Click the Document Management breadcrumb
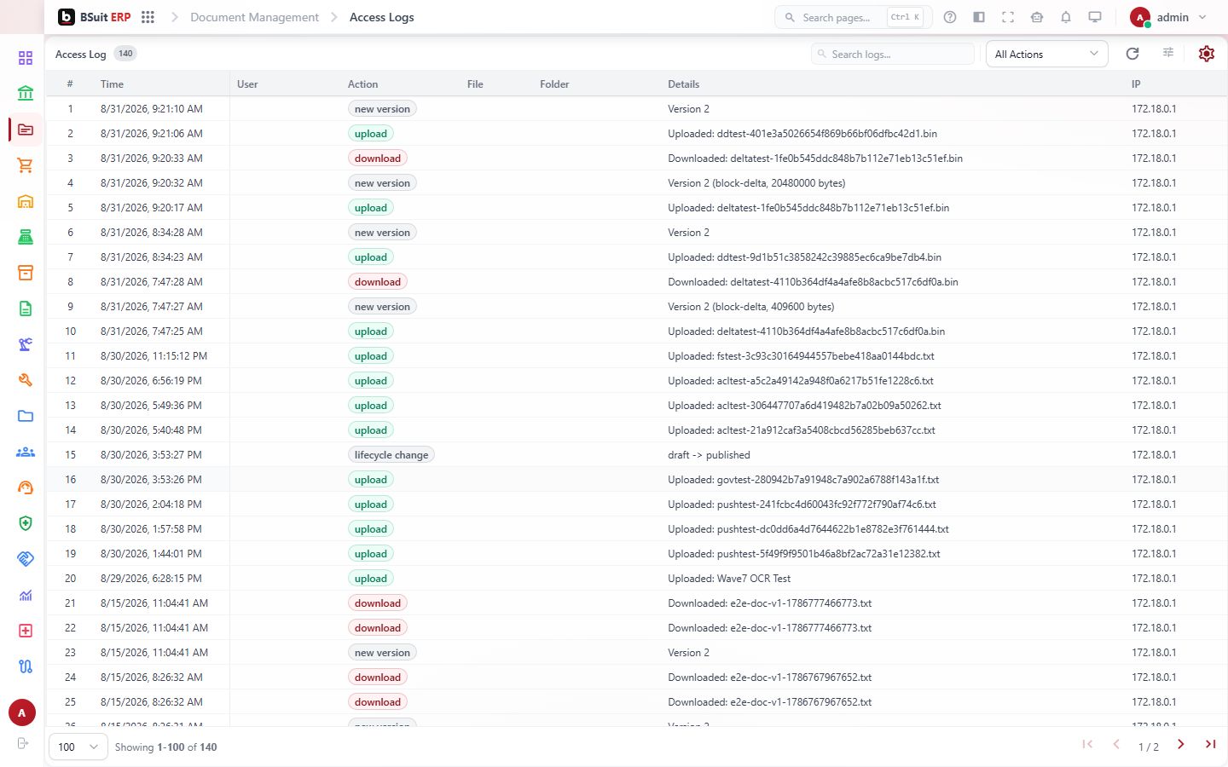This screenshot has width=1228, height=767. [254, 17]
